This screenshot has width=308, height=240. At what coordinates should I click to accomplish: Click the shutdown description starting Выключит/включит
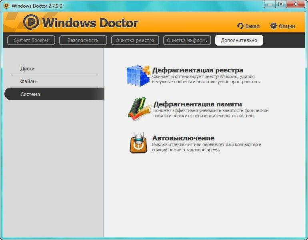tap(207, 147)
